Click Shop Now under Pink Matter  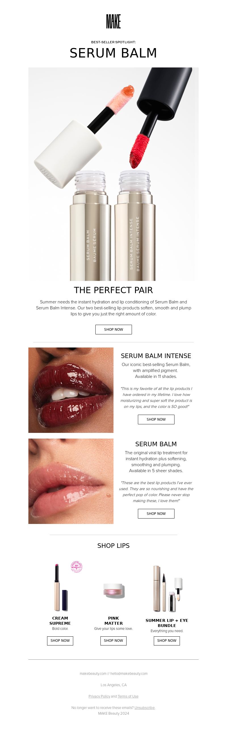pyautogui.click(x=113, y=640)
